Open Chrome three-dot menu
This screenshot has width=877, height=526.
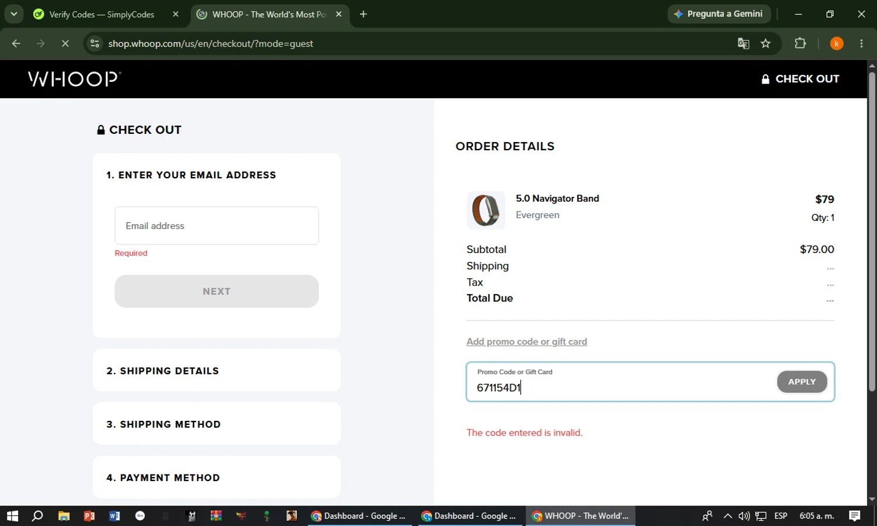(x=861, y=43)
